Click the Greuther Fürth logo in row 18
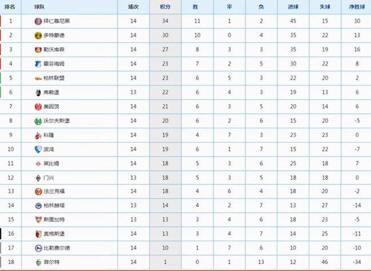This screenshot has height=271, width=371. 38,262
